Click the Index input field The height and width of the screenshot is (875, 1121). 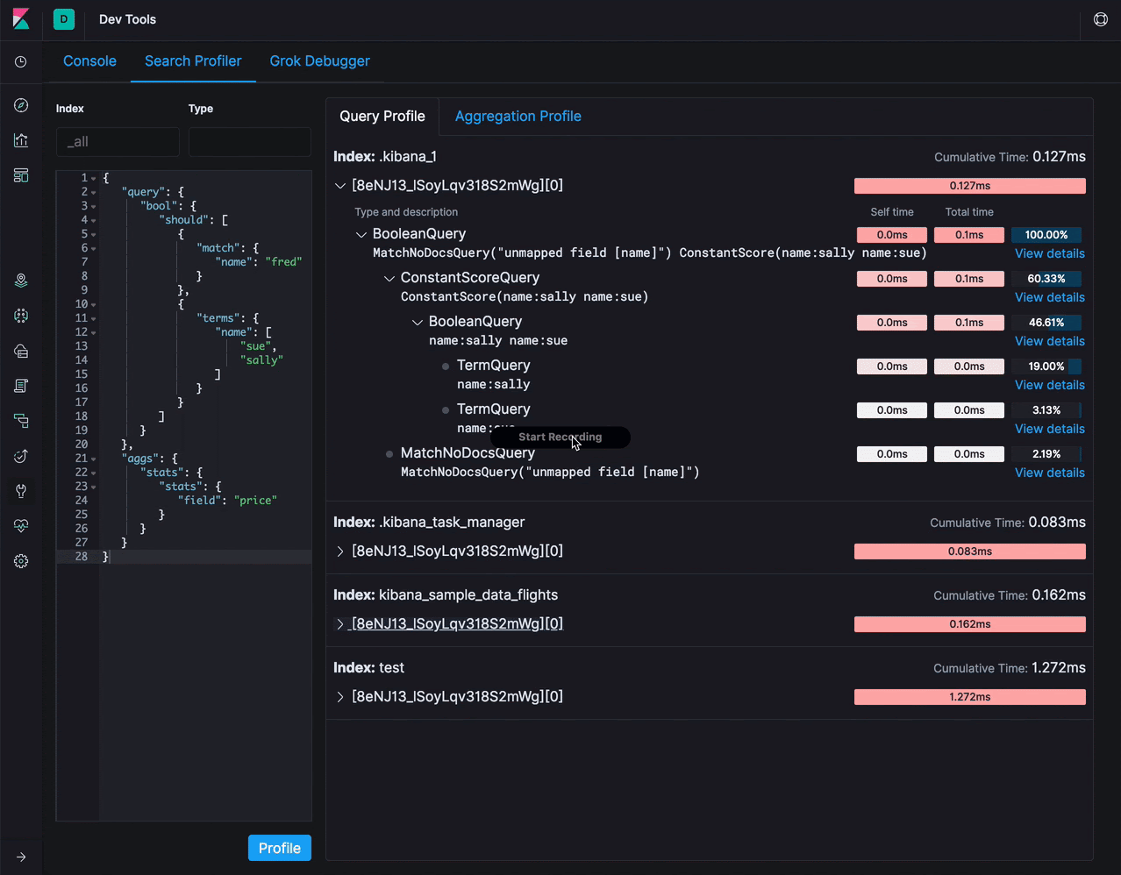[x=118, y=142]
